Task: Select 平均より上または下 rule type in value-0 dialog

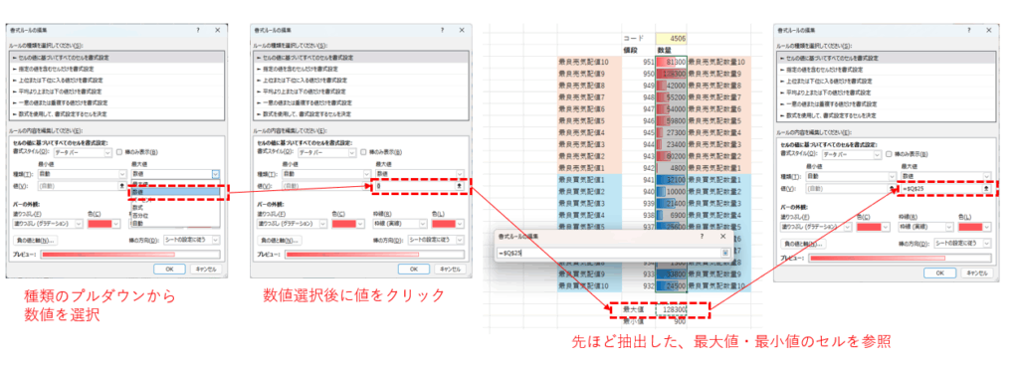Action: point(360,91)
